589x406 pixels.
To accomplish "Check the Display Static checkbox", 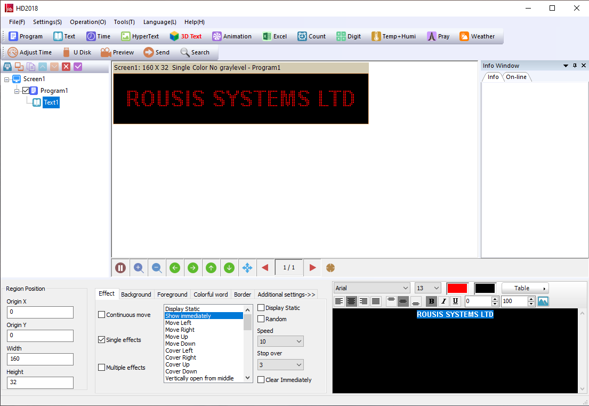I will 261,307.
